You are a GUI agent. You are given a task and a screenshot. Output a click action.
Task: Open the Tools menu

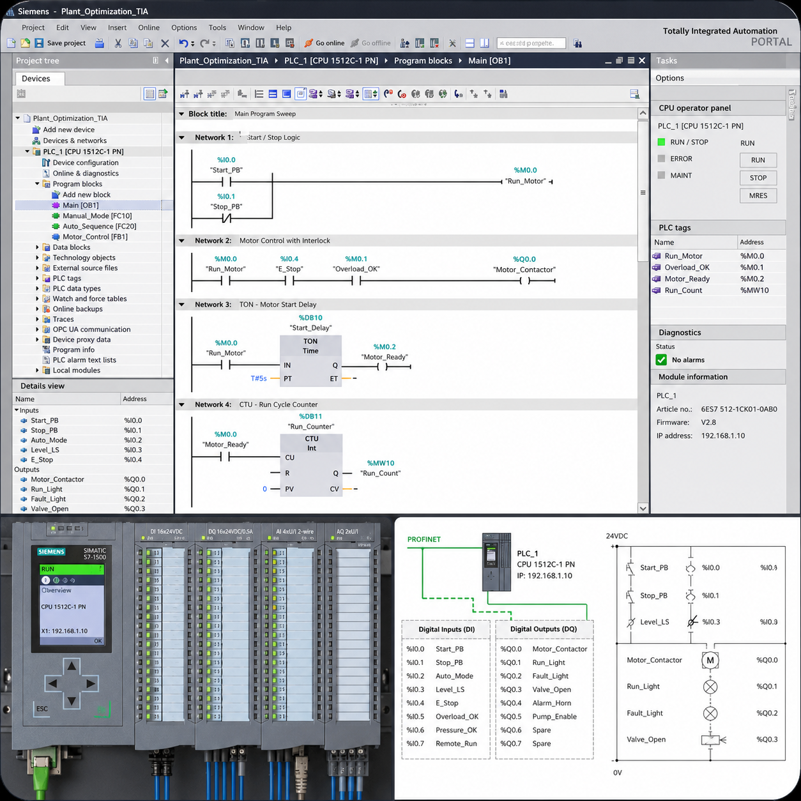point(217,27)
